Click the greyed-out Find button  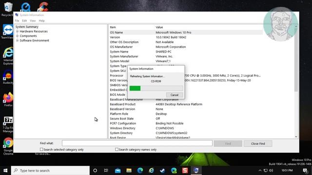[x=228, y=143]
